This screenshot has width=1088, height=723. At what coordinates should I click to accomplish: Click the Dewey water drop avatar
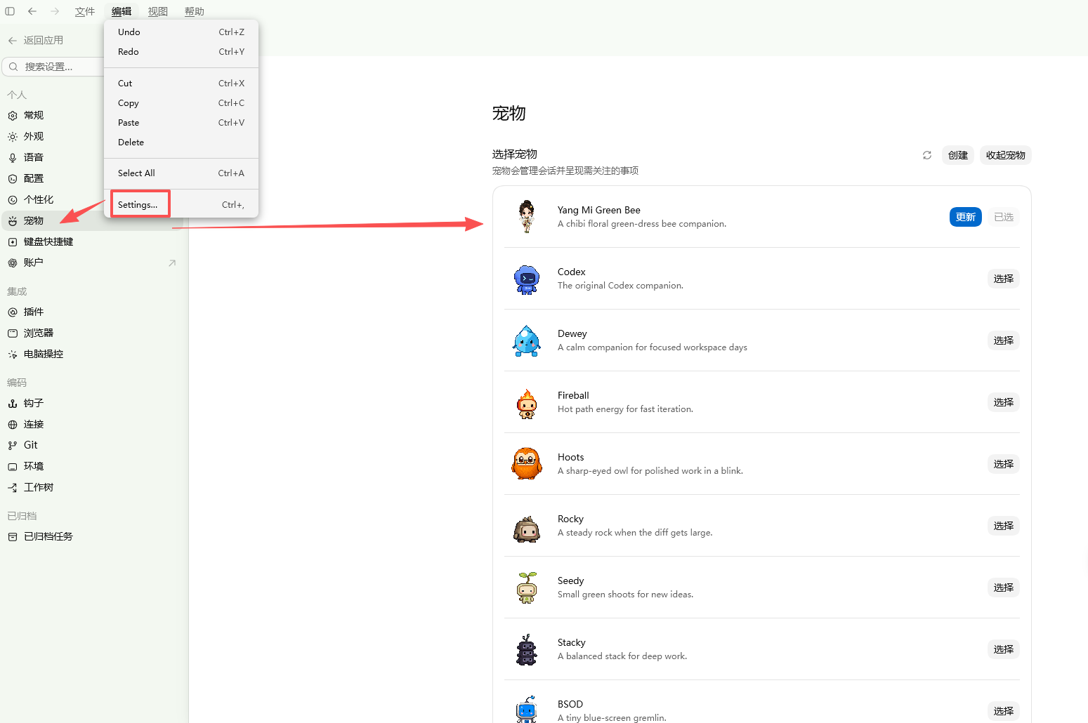click(527, 340)
